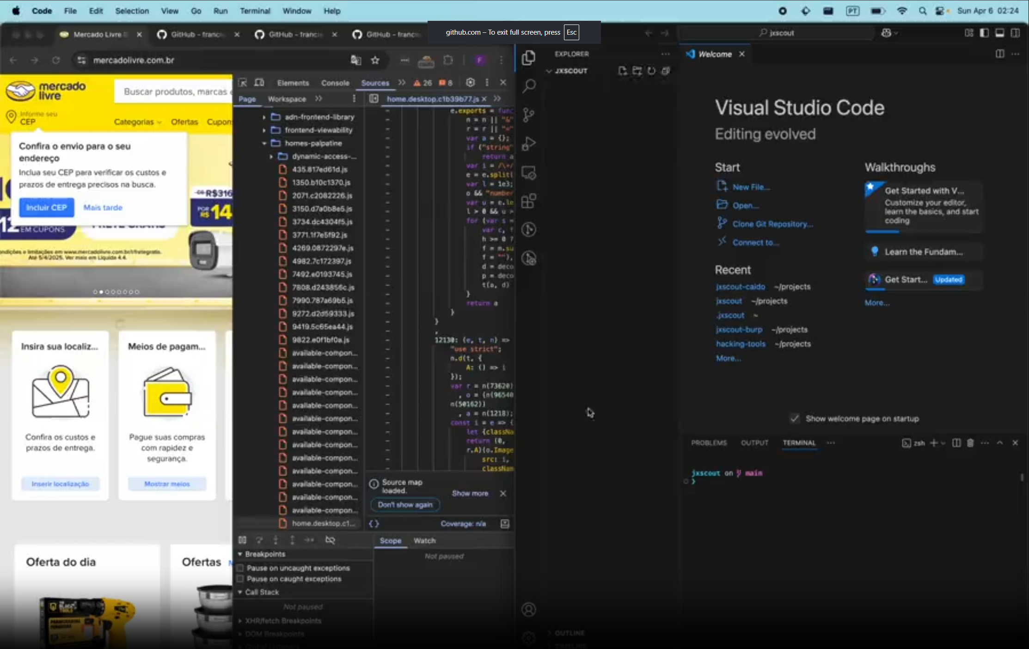The width and height of the screenshot is (1029, 649).
Task: Open the Workspace tab in Sources
Action: click(x=287, y=99)
